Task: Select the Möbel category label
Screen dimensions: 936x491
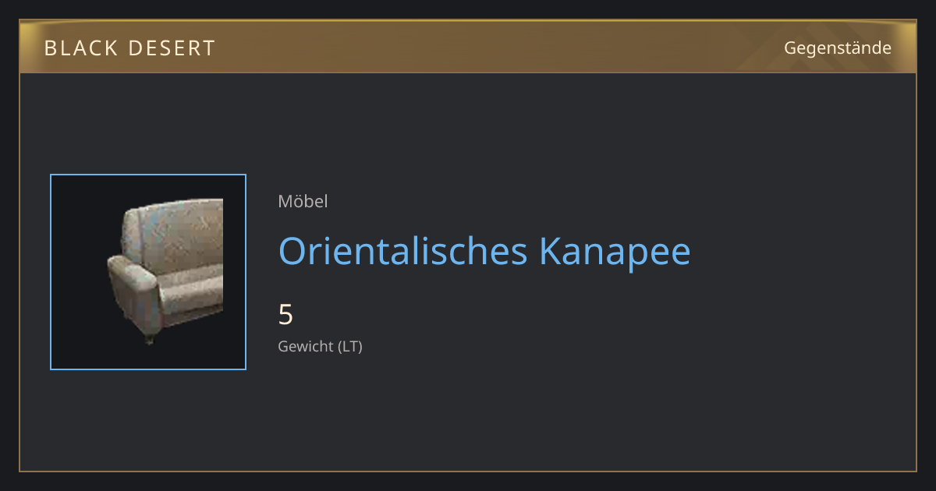Action: [x=303, y=202]
